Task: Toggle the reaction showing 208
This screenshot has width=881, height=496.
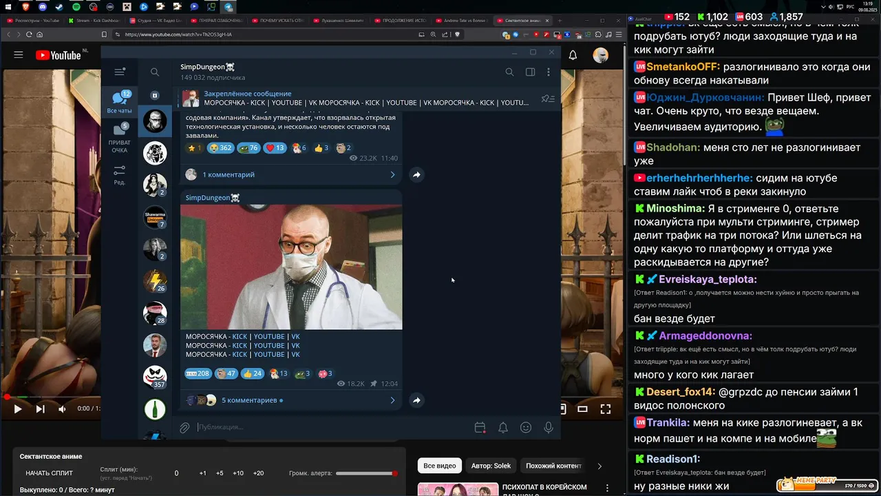Action: (198, 373)
